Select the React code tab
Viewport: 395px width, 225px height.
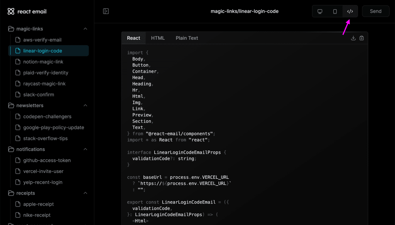click(x=133, y=38)
